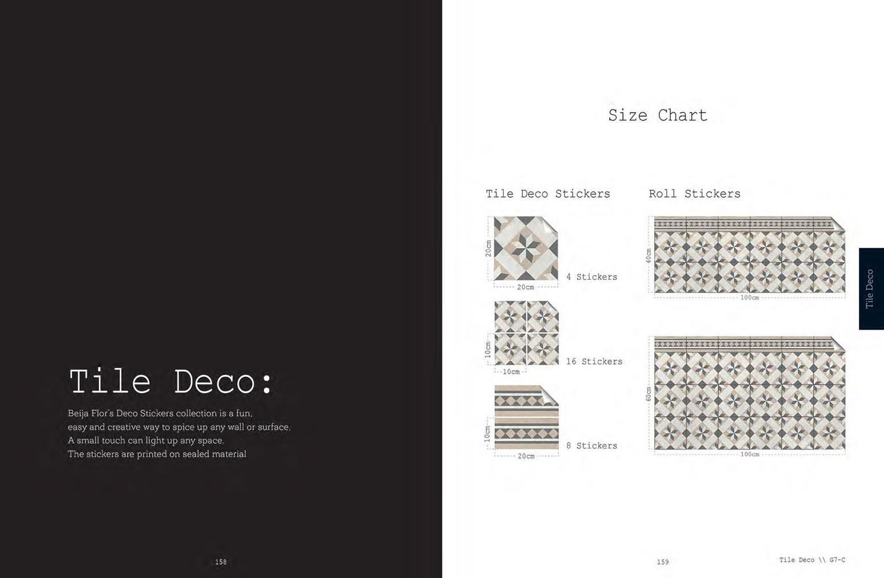This screenshot has width=884, height=578.
Task: Click the line 'The stickers are printed on sealed material'
Action: coord(157,454)
